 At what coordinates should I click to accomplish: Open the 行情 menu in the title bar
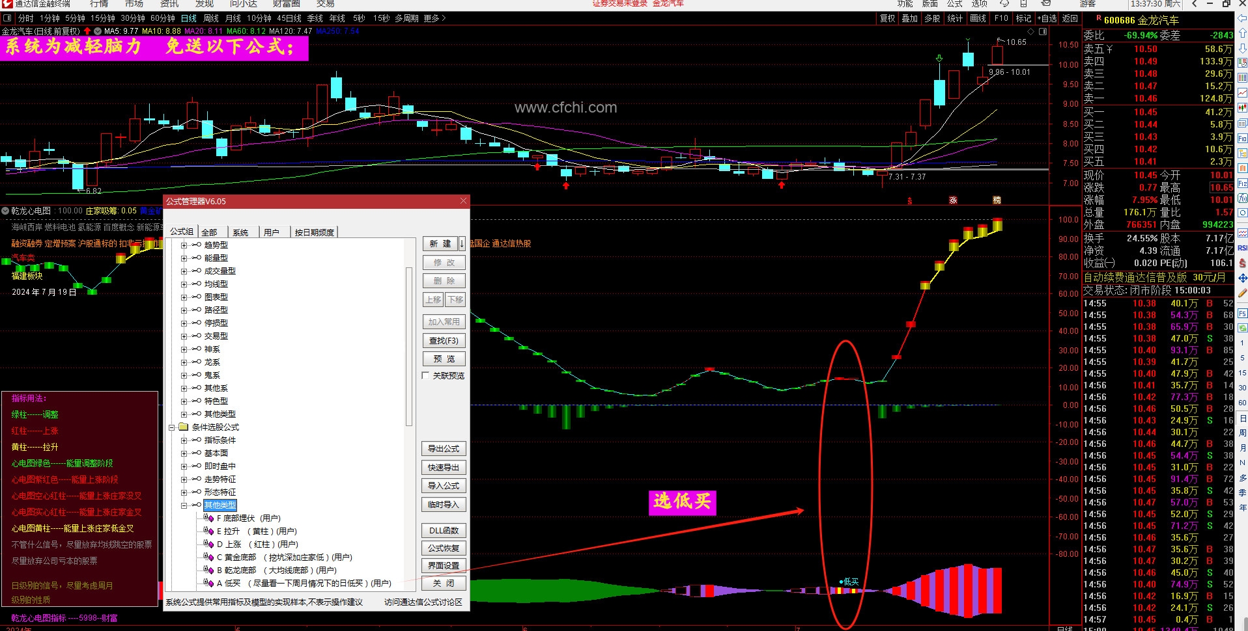(x=99, y=3)
